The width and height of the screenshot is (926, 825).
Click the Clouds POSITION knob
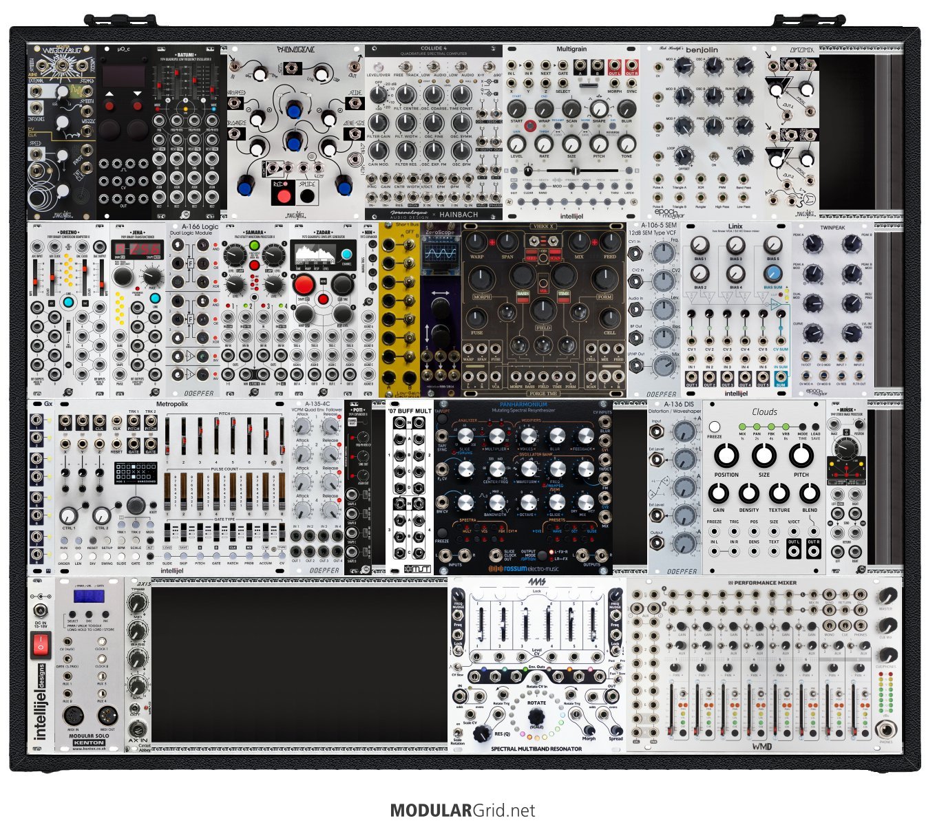coord(726,456)
